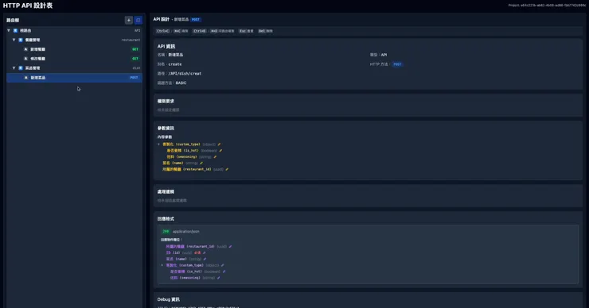Edit the custom_type request parameter via pencil icon
This screenshot has height=308, width=589.
pos(219,144)
